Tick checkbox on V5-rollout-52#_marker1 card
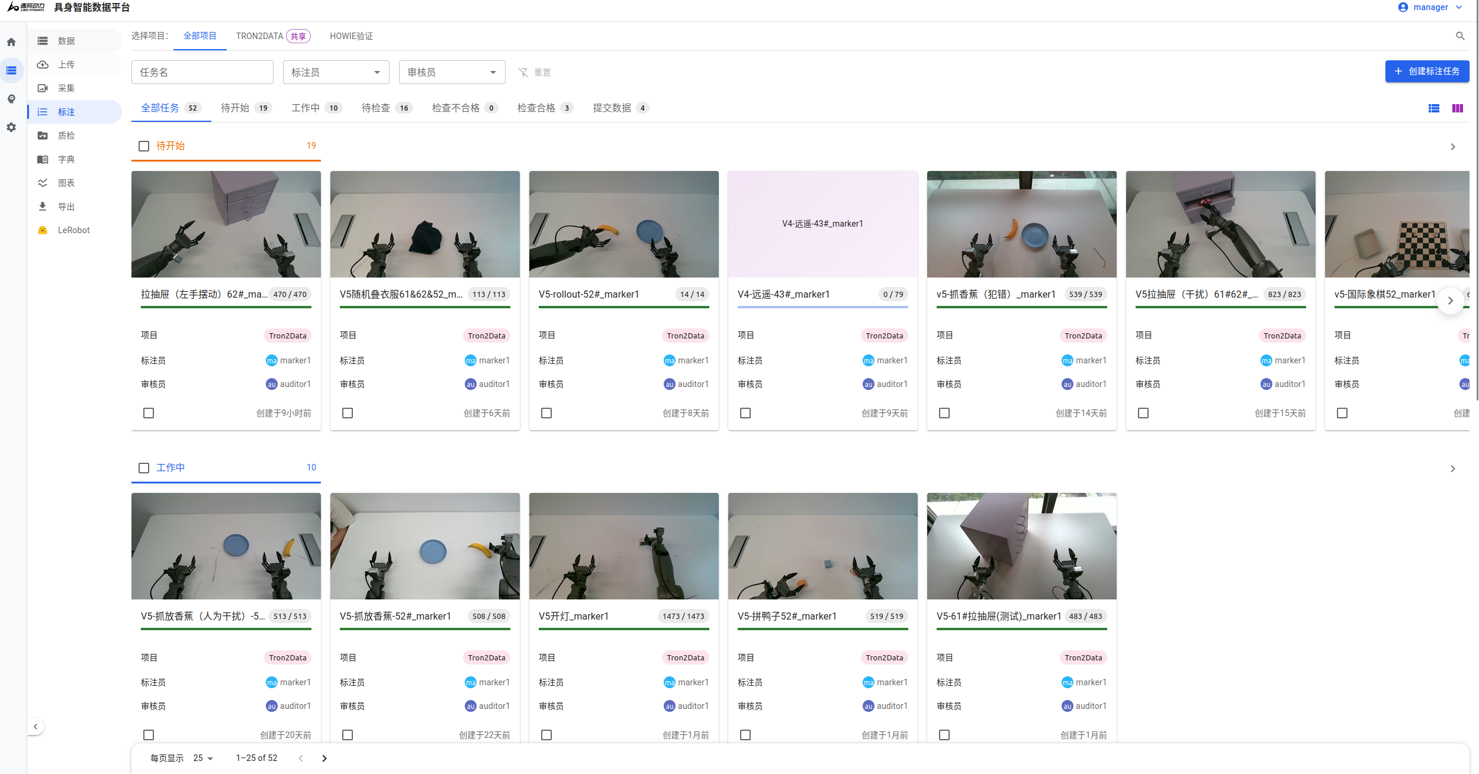This screenshot has height=774, width=1479. [546, 413]
